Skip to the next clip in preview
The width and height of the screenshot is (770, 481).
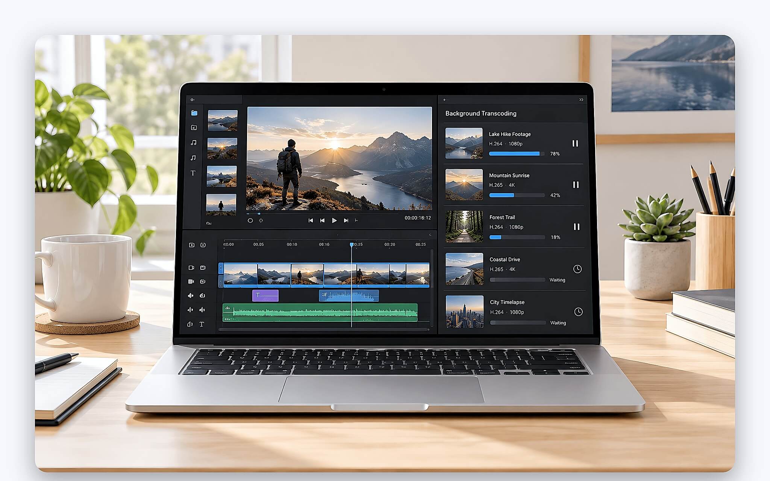point(346,221)
